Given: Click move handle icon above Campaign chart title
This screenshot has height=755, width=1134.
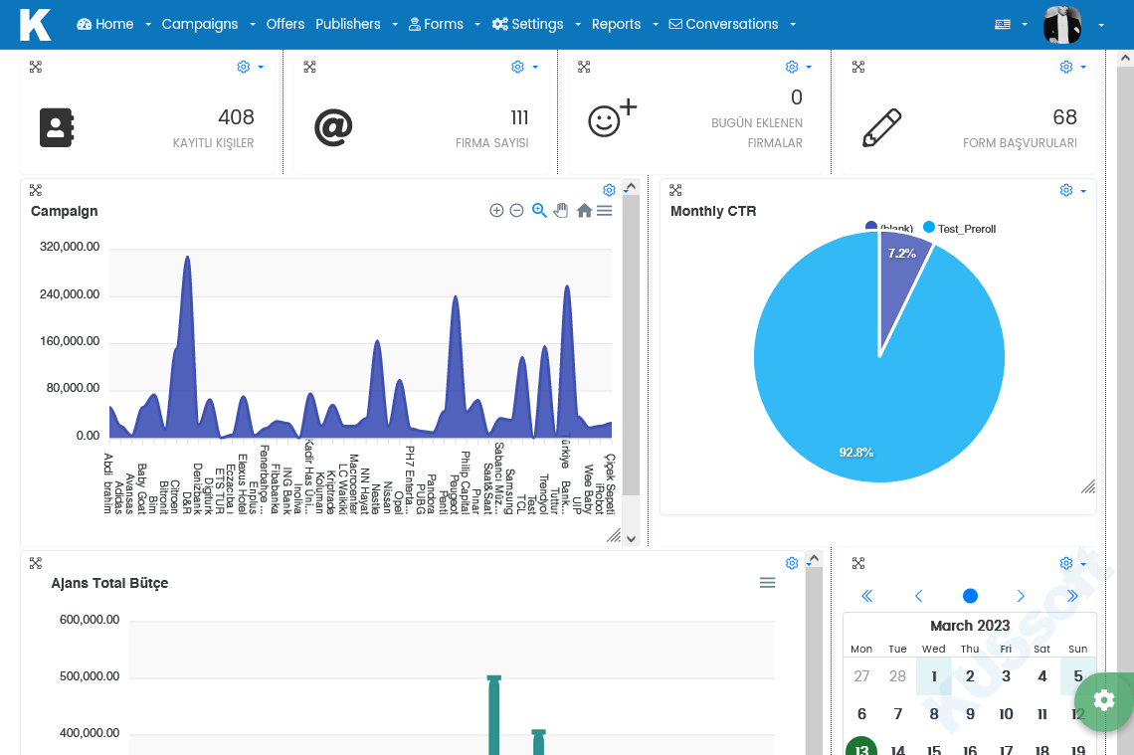Looking at the screenshot, I should coord(36,190).
